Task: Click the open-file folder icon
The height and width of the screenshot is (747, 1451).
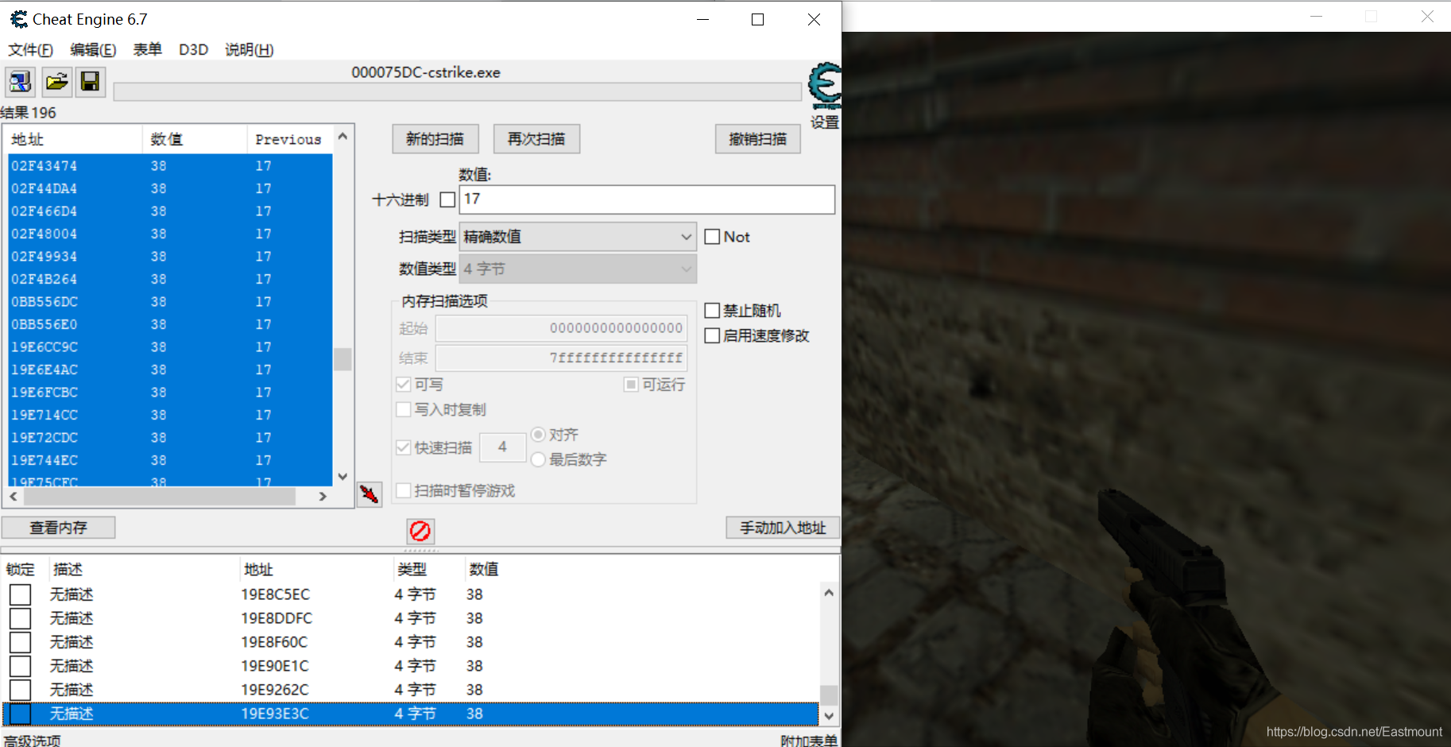Action: pyautogui.click(x=56, y=82)
